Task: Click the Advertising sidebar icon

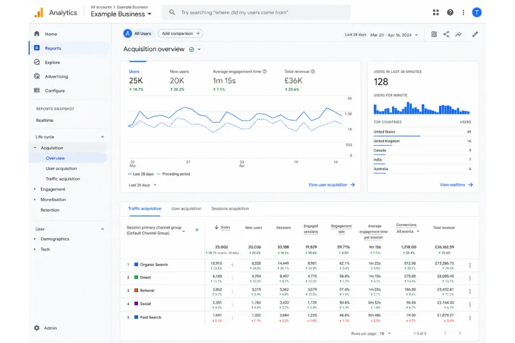Action: click(37, 76)
